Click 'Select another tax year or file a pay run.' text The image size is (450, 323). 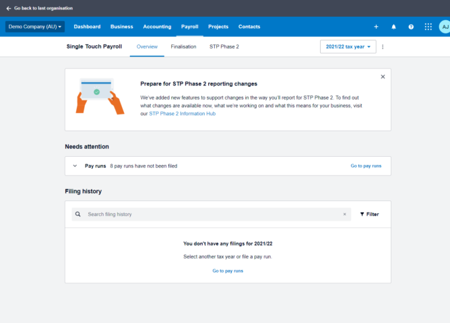coord(228,256)
